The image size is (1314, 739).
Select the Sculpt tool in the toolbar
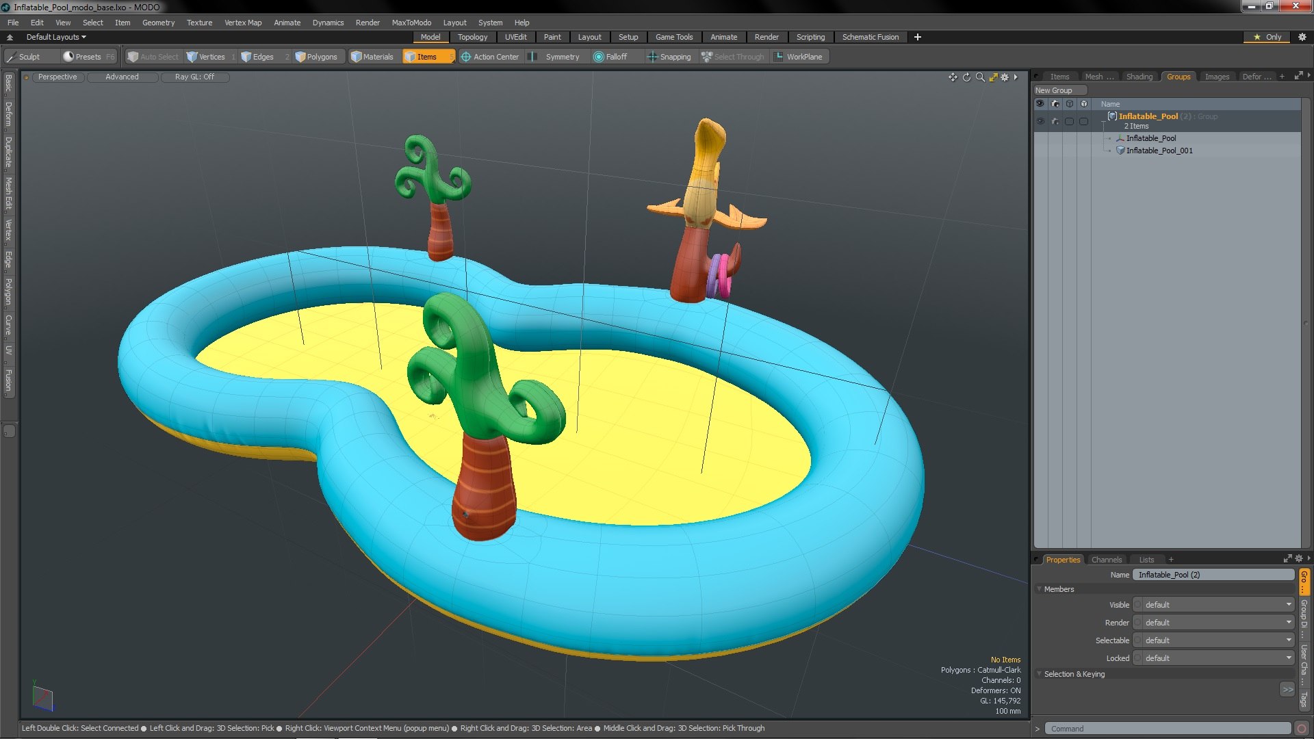[x=23, y=57]
